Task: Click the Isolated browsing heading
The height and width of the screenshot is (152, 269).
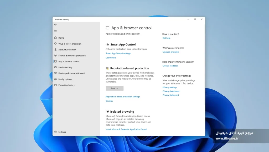Action: [x=122, y=112]
